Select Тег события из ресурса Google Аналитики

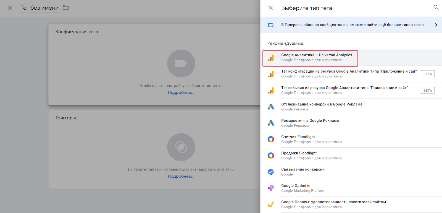(x=351, y=90)
